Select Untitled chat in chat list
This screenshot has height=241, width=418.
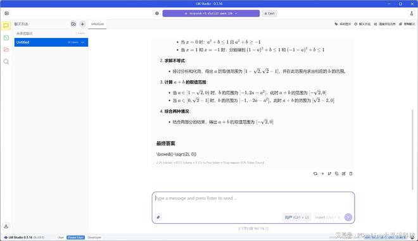[51, 42]
